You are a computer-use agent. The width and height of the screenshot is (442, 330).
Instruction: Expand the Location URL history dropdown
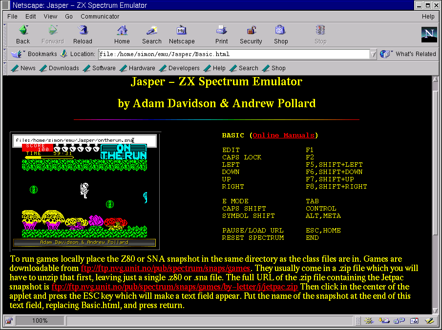coord(373,54)
